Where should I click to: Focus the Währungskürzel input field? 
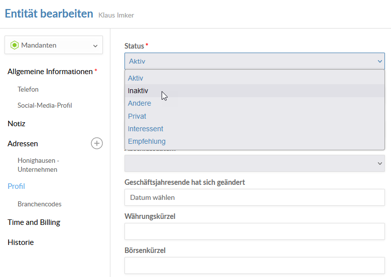point(254,231)
